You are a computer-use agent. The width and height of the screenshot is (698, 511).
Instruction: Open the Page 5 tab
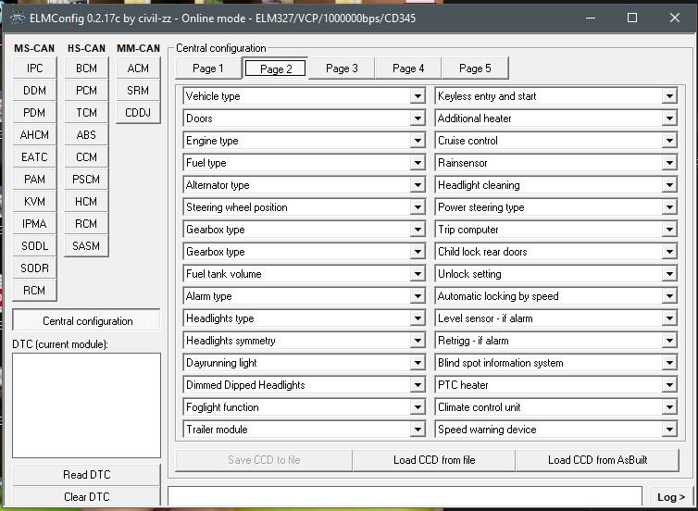[x=475, y=69]
